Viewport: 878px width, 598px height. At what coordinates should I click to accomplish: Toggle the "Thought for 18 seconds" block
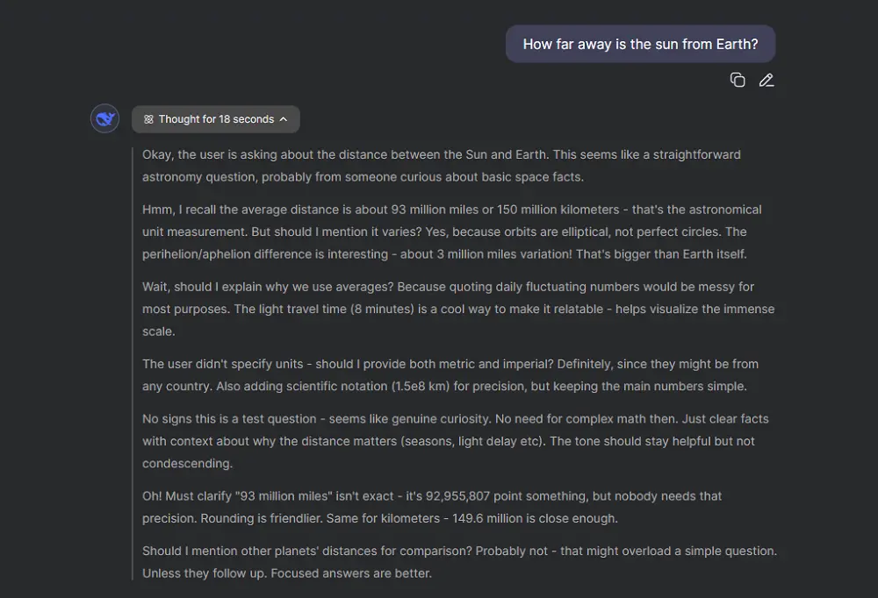click(216, 119)
